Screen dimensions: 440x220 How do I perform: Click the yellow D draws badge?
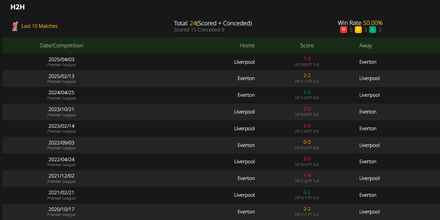(x=358, y=30)
